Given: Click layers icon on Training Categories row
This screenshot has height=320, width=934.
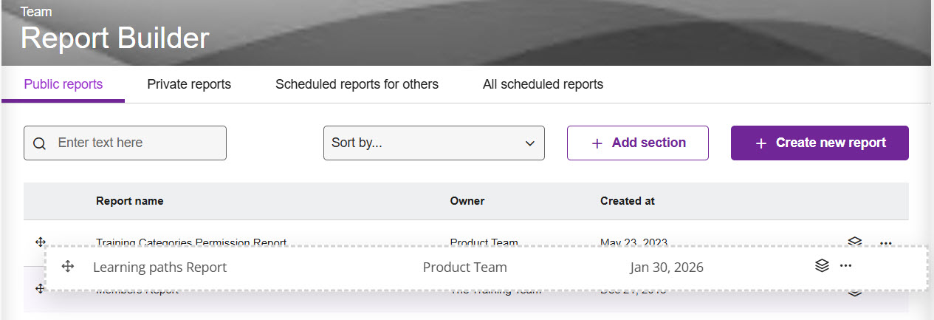Looking at the screenshot, I should (x=855, y=241).
